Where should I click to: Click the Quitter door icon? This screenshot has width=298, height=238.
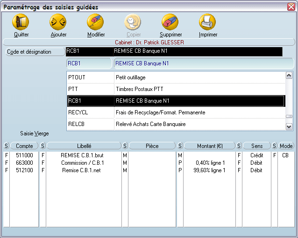click(x=21, y=22)
